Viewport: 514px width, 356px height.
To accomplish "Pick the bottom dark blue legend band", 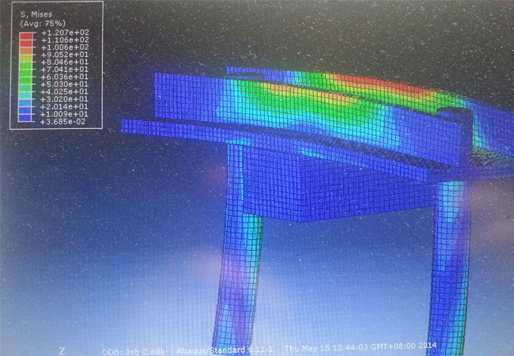I will pyautogui.click(x=25, y=118).
